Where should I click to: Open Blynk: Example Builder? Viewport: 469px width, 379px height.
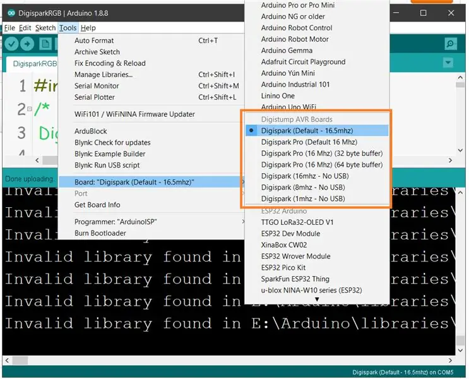pyautogui.click(x=151, y=154)
